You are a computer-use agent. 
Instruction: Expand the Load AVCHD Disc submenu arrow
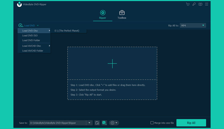(49, 46)
